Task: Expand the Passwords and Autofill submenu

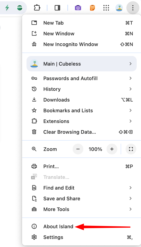Action: point(82,78)
